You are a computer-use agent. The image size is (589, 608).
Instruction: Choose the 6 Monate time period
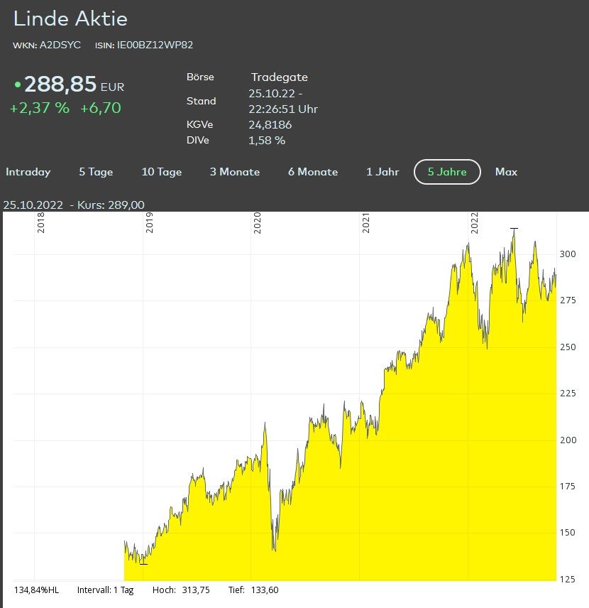pyautogui.click(x=313, y=172)
